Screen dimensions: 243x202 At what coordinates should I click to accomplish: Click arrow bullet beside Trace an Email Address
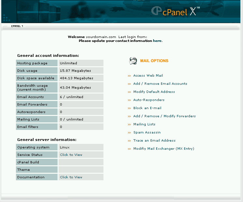click(x=129, y=141)
